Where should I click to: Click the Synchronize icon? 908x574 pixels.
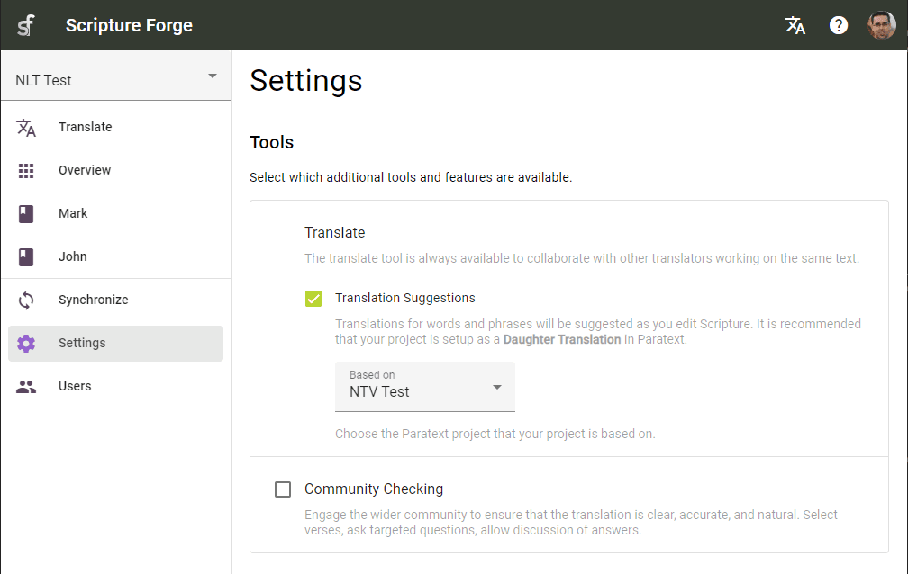pyautogui.click(x=26, y=300)
